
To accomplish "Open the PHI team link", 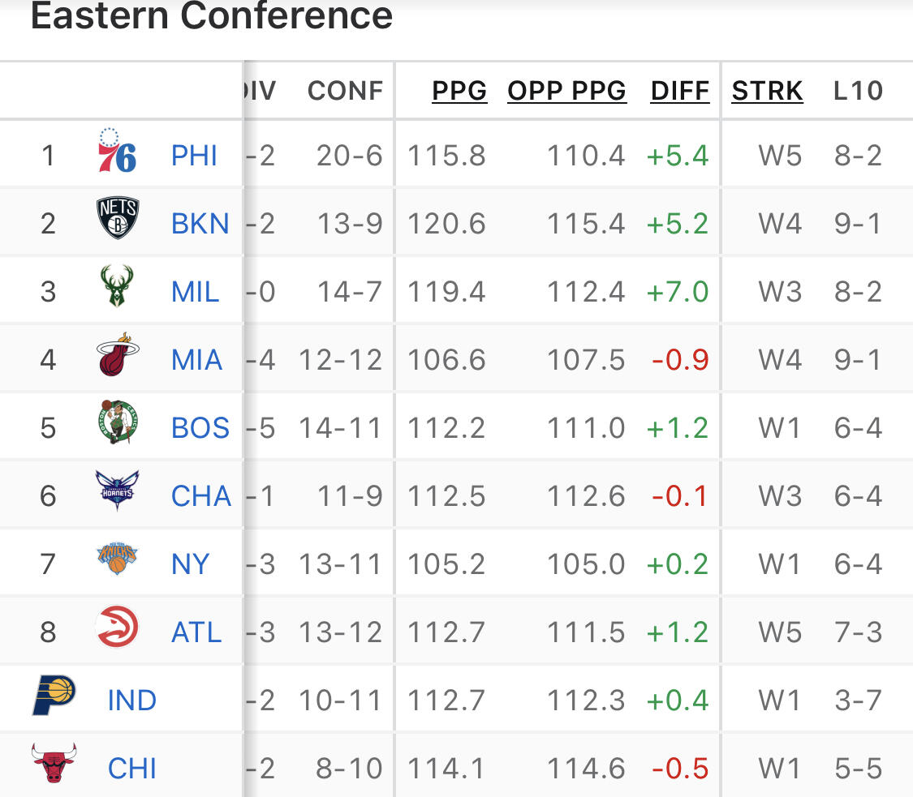I will (x=194, y=156).
